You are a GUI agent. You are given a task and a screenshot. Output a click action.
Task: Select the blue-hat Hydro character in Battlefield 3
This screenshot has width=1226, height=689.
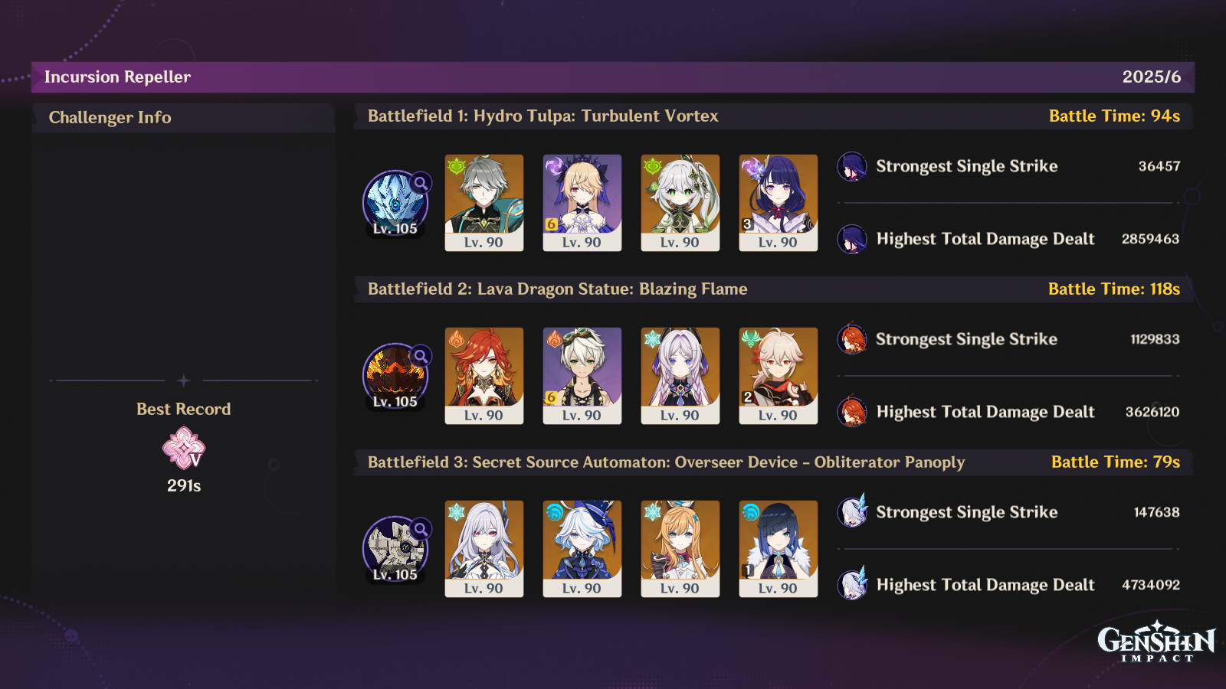click(582, 549)
